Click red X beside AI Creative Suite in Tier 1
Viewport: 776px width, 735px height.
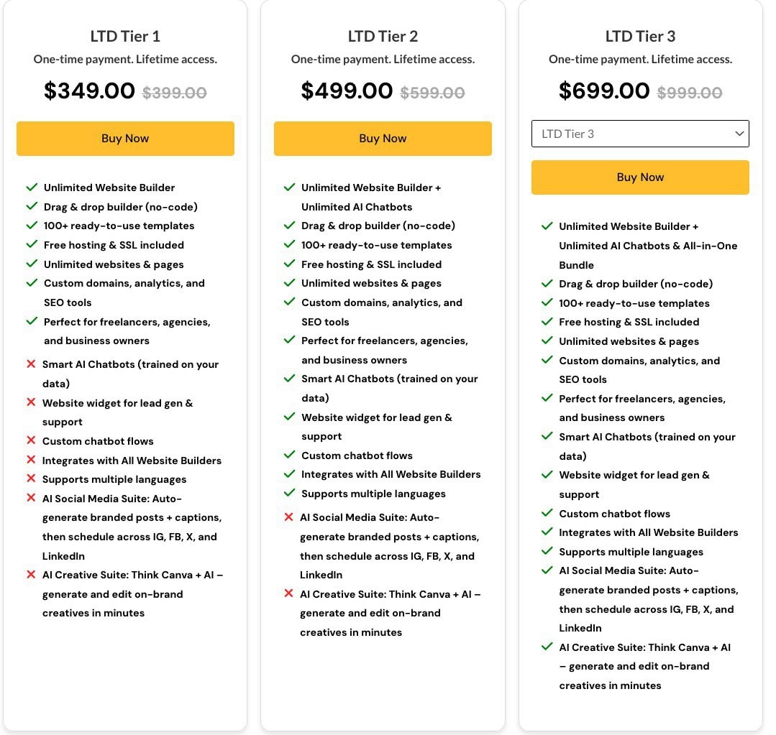tap(31, 574)
